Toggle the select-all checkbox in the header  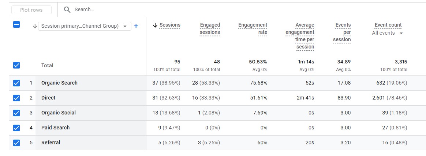coord(16,25)
